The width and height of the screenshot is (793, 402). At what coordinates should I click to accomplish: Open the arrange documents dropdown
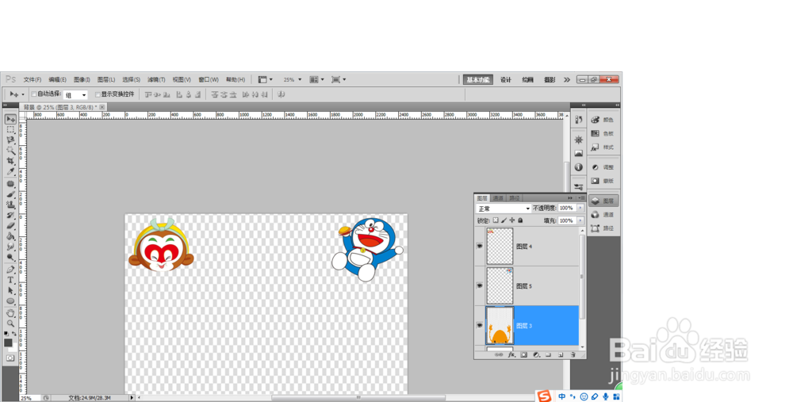(x=316, y=80)
